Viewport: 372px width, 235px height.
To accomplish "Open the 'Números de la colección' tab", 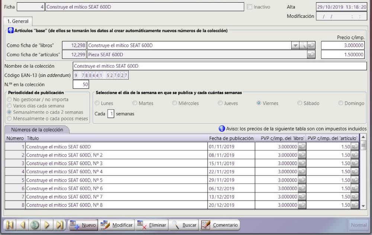I will pyautogui.click(x=36, y=130).
